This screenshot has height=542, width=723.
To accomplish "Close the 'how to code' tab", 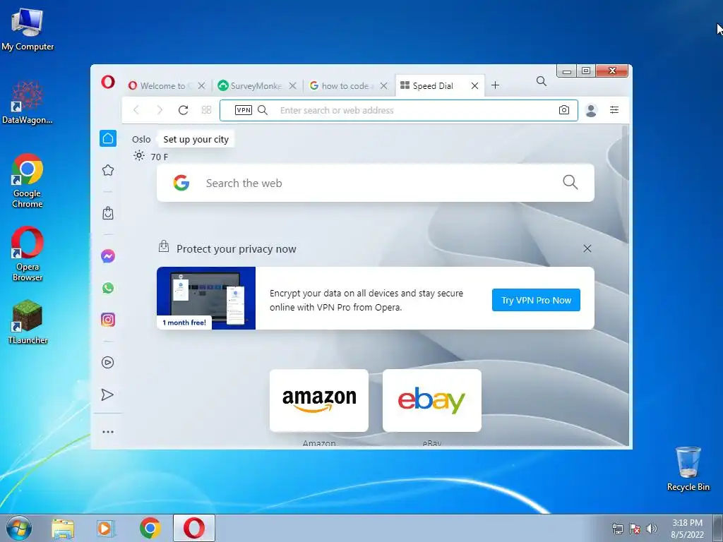I will (383, 85).
